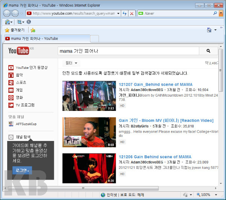Click the add to favorites bar star icon
Image resolution: width=226 pixels, height=200 pixels.
pos(33,30)
